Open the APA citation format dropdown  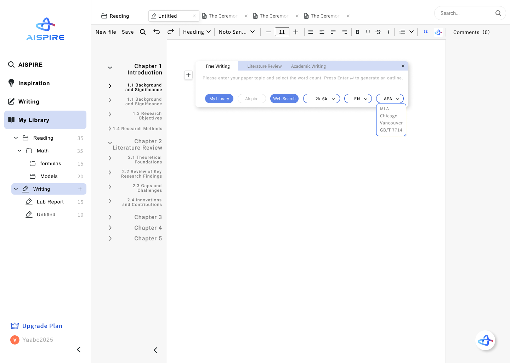pyautogui.click(x=390, y=99)
